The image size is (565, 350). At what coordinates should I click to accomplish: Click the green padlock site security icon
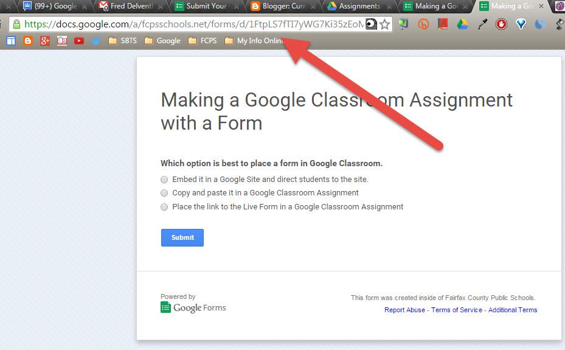coord(16,24)
